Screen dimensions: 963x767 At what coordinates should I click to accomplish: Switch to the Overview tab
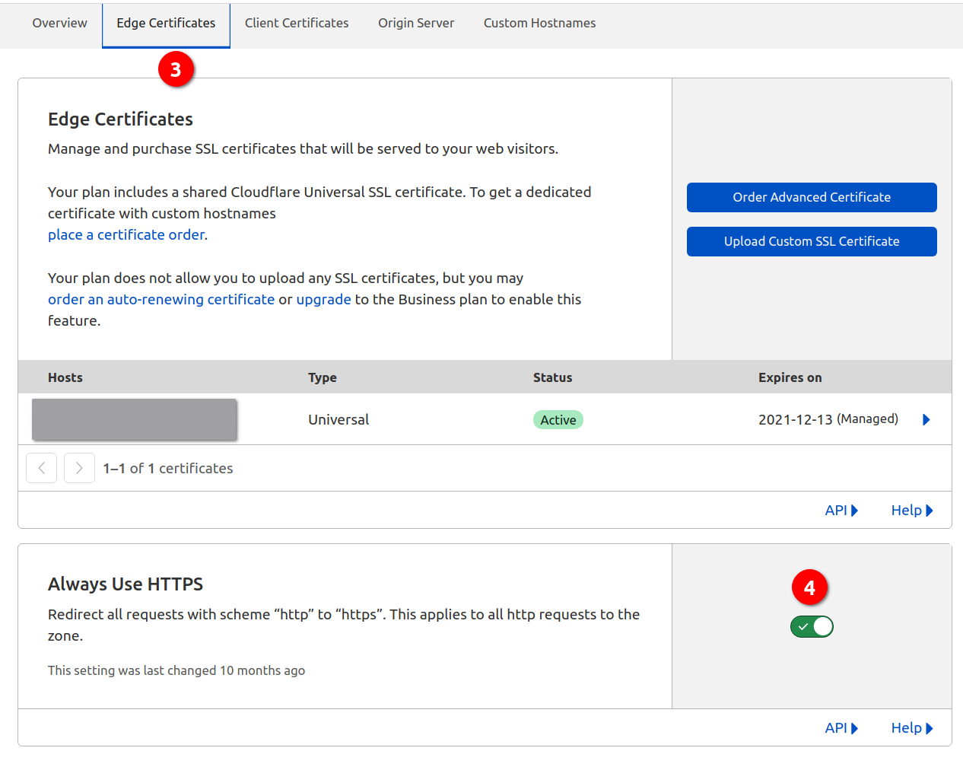click(59, 24)
